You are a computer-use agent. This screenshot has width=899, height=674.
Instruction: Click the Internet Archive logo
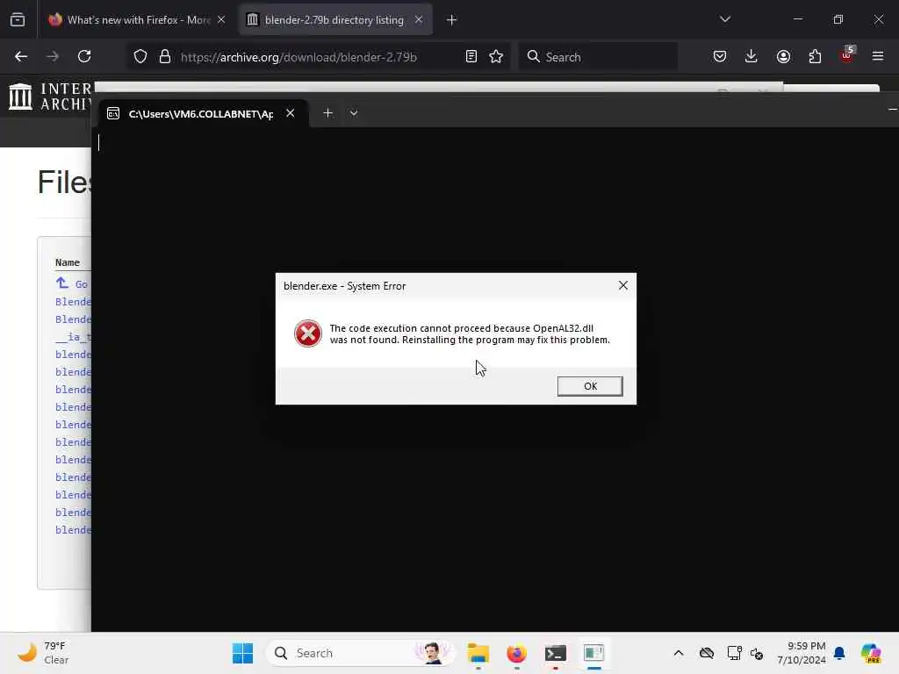click(50, 97)
